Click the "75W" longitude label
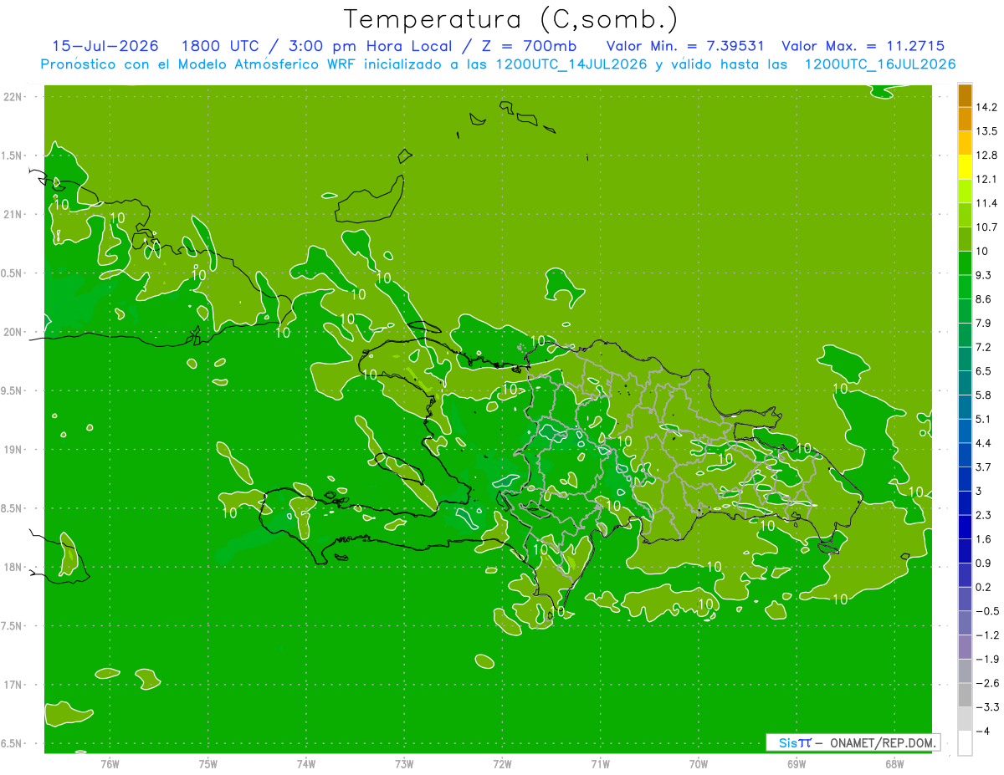 (x=208, y=763)
